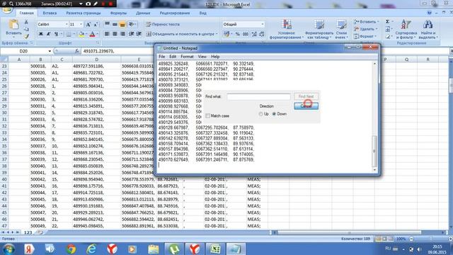
Task: Align cell text to the left
Action: [x=107, y=34]
